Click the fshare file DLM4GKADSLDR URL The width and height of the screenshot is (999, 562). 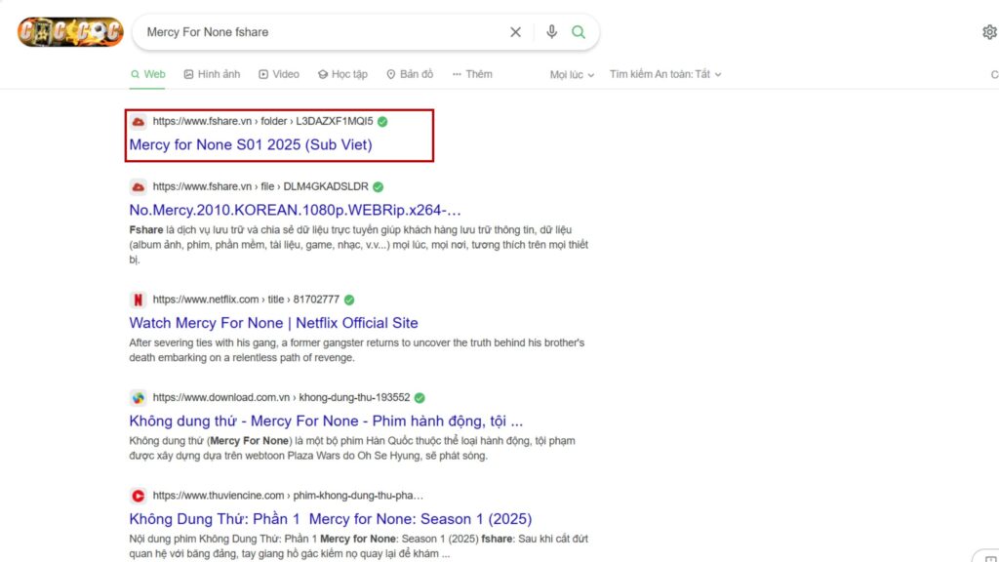coord(260,186)
